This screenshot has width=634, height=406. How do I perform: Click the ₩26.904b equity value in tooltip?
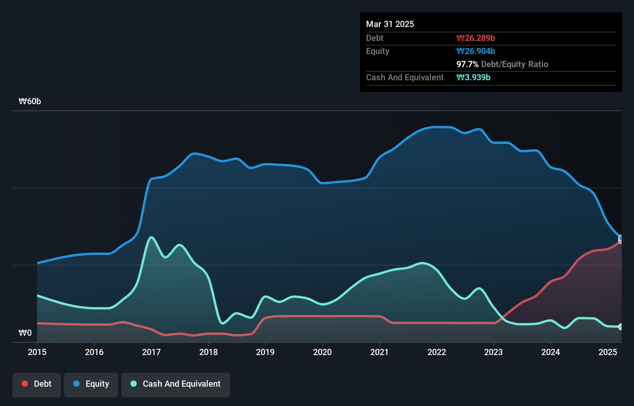[x=476, y=51]
